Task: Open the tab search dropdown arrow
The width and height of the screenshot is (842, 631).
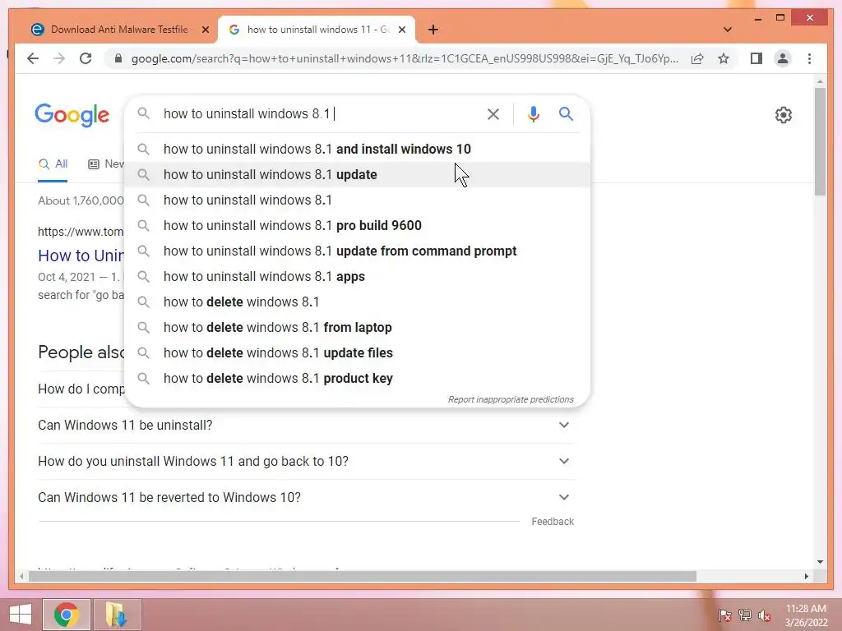Action: (x=728, y=30)
